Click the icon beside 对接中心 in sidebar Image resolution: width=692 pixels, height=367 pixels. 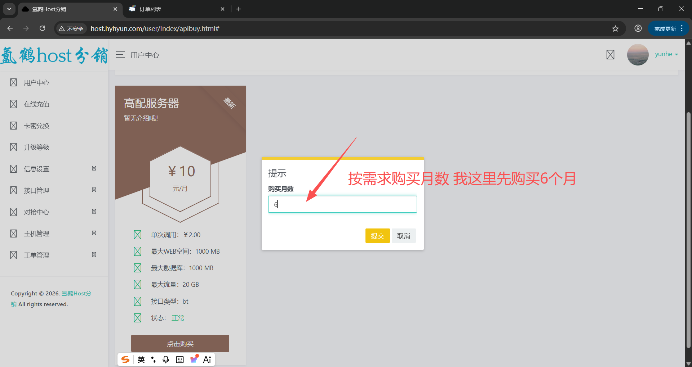point(14,212)
